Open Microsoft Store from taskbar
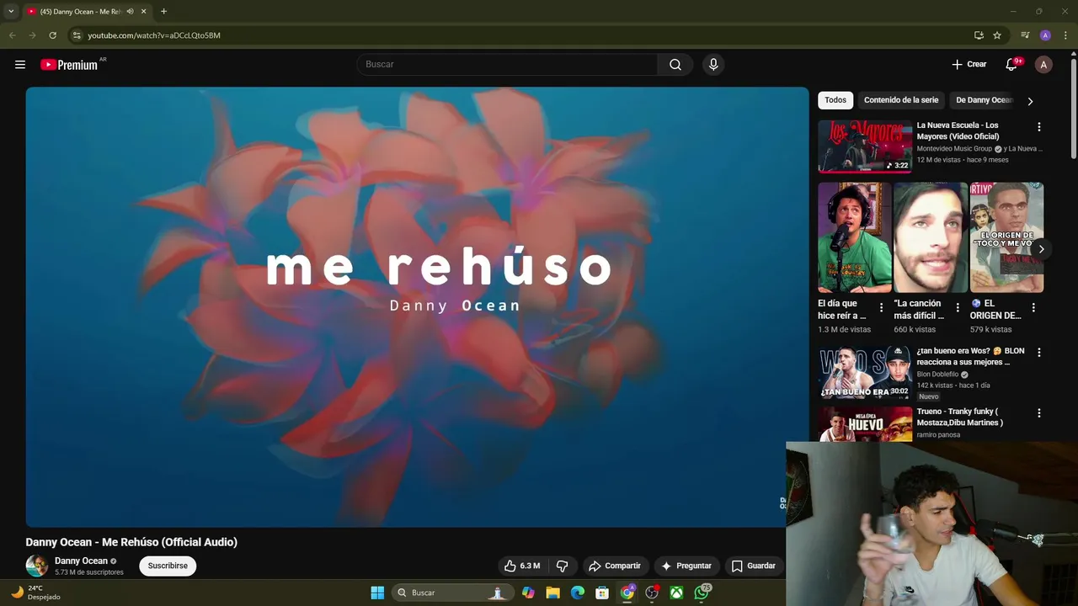 pyautogui.click(x=602, y=593)
